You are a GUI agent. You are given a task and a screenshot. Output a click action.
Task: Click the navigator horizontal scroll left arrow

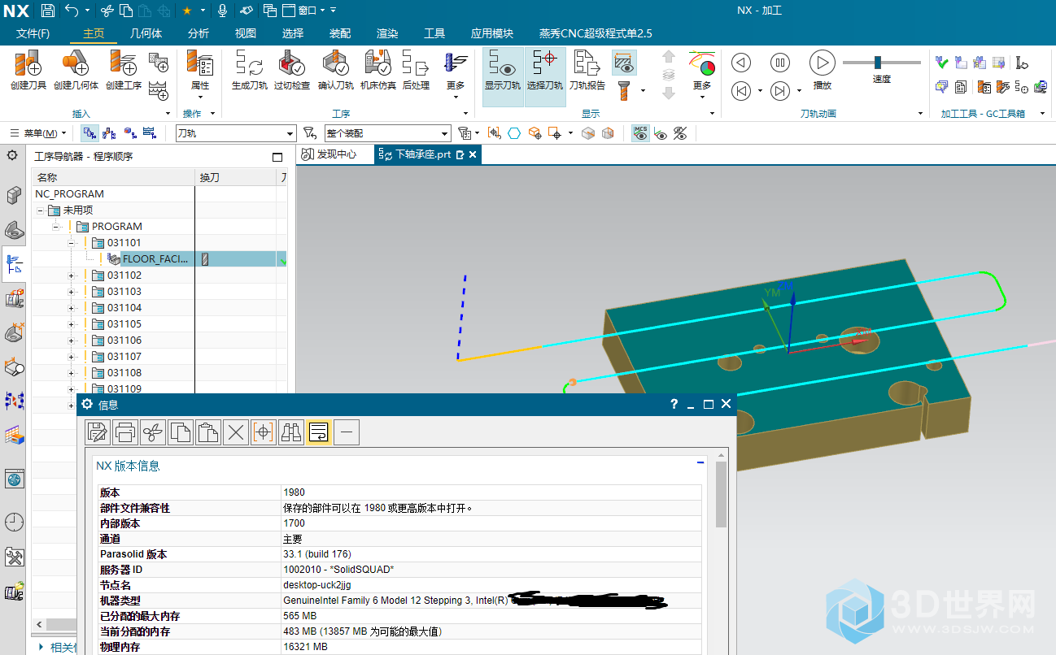pos(38,624)
